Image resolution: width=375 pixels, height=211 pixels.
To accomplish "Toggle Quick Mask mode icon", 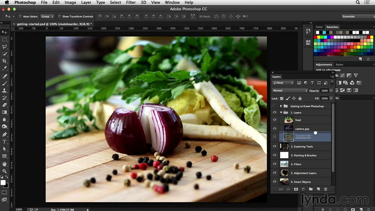I will (4, 193).
